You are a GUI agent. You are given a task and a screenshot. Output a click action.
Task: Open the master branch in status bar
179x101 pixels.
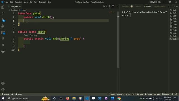[x=6, y=94]
